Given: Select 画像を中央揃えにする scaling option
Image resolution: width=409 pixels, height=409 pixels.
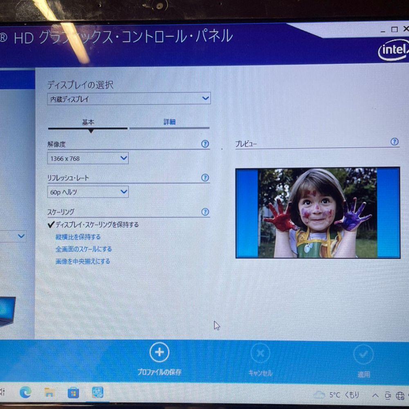Looking at the screenshot, I should pyautogui.click(x=83, y=261).
